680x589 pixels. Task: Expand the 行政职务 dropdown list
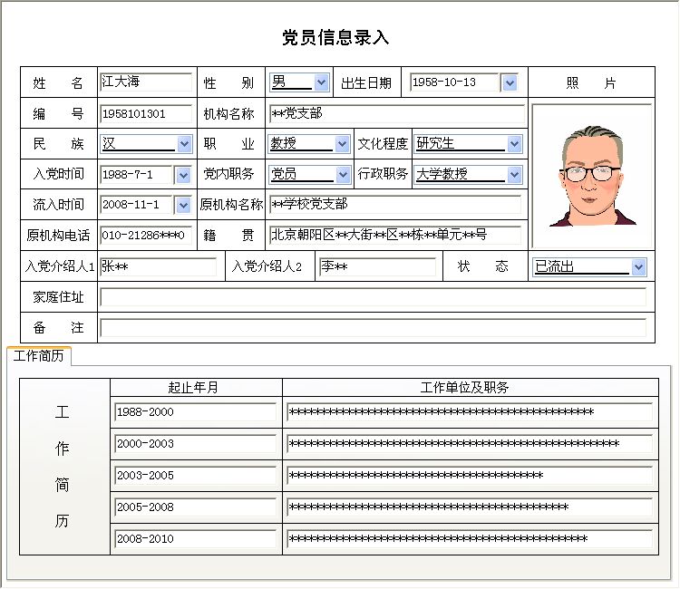click(x=515, y=175)
